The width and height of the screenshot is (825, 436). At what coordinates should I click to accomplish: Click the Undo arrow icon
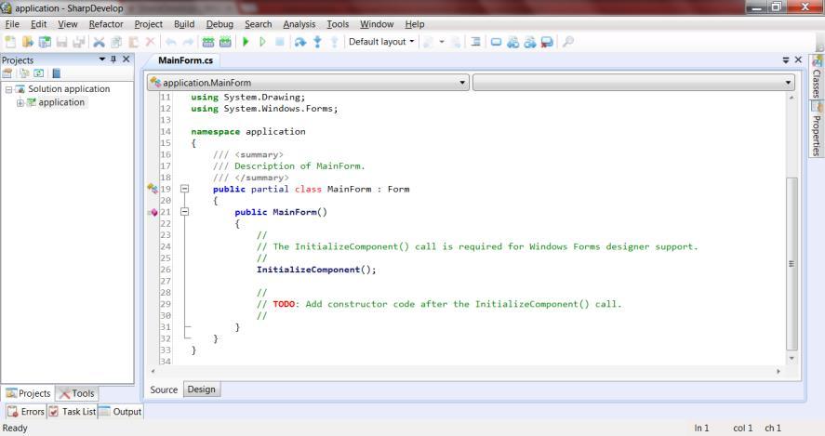click(x=171, y=42)
